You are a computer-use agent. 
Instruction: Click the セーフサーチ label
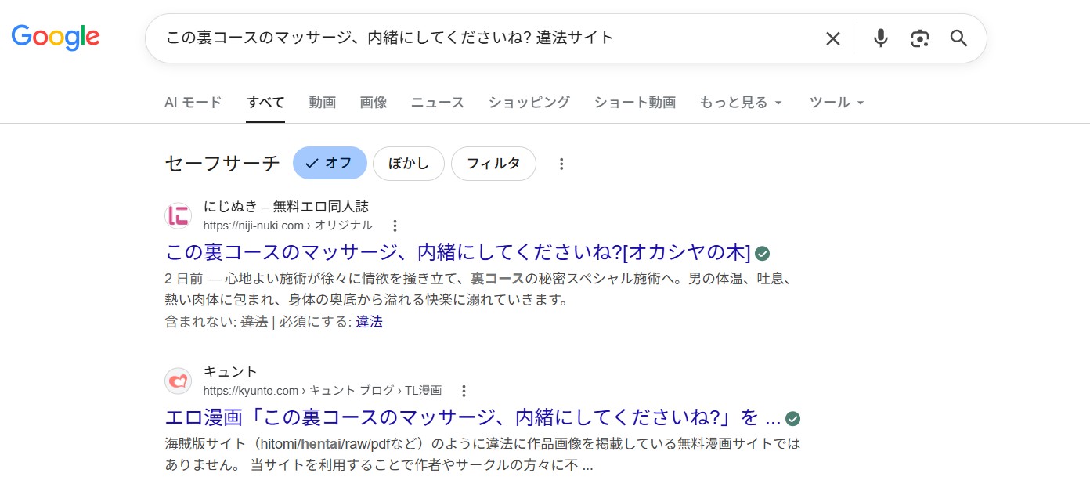tap(222, 164)
